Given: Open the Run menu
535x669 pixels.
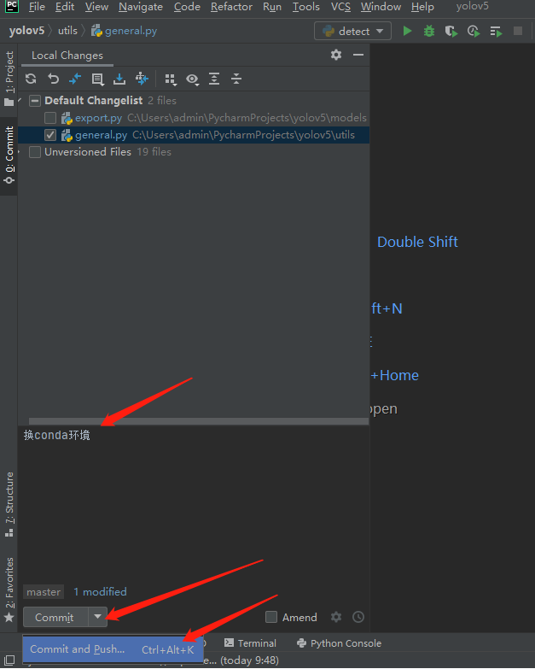Looking at the screenshot, I should pos(272,7).
